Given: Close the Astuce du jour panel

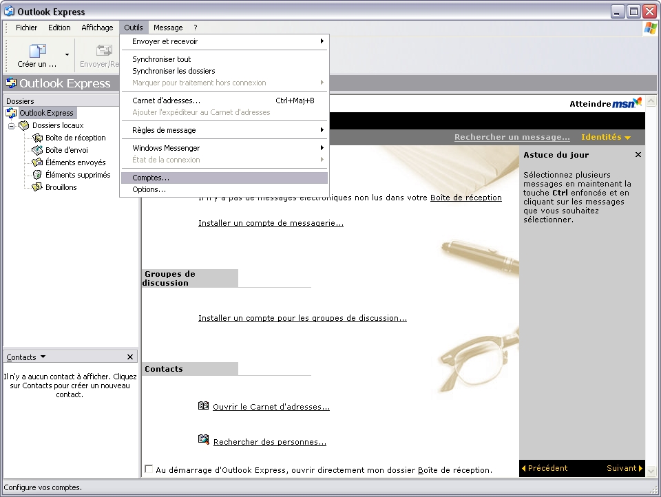Looking at the screenshot, I should coord(638,155).
